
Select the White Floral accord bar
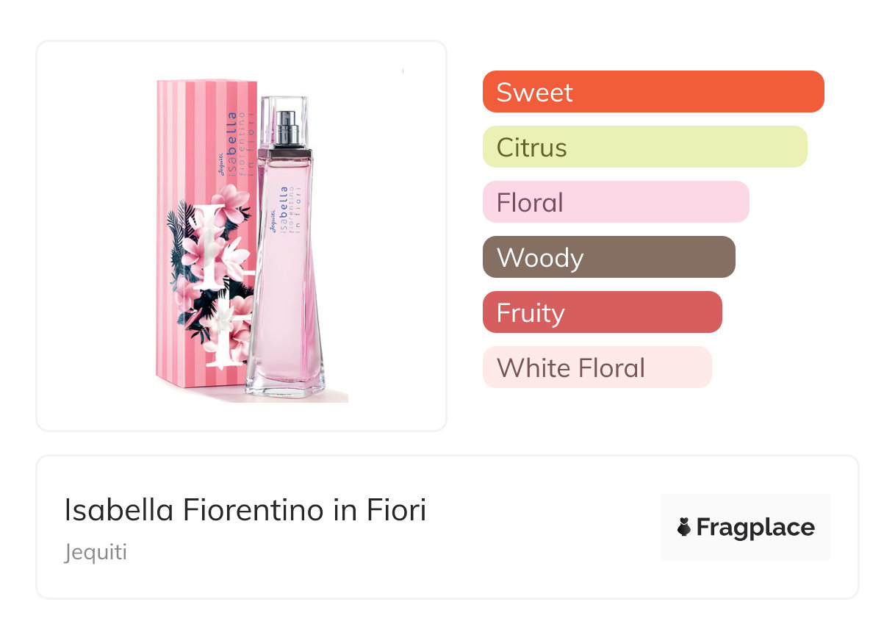597,367
